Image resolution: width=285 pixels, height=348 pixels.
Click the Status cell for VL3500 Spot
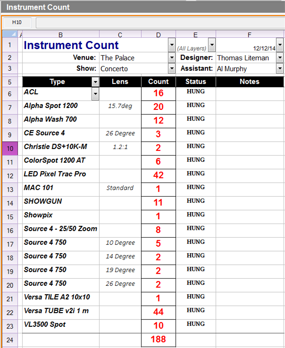click(x=195, y=325)
